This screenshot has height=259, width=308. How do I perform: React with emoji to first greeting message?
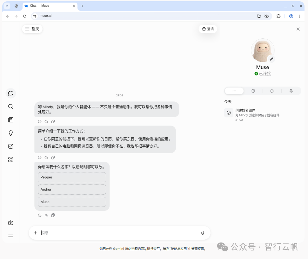[x=40, y=121]
